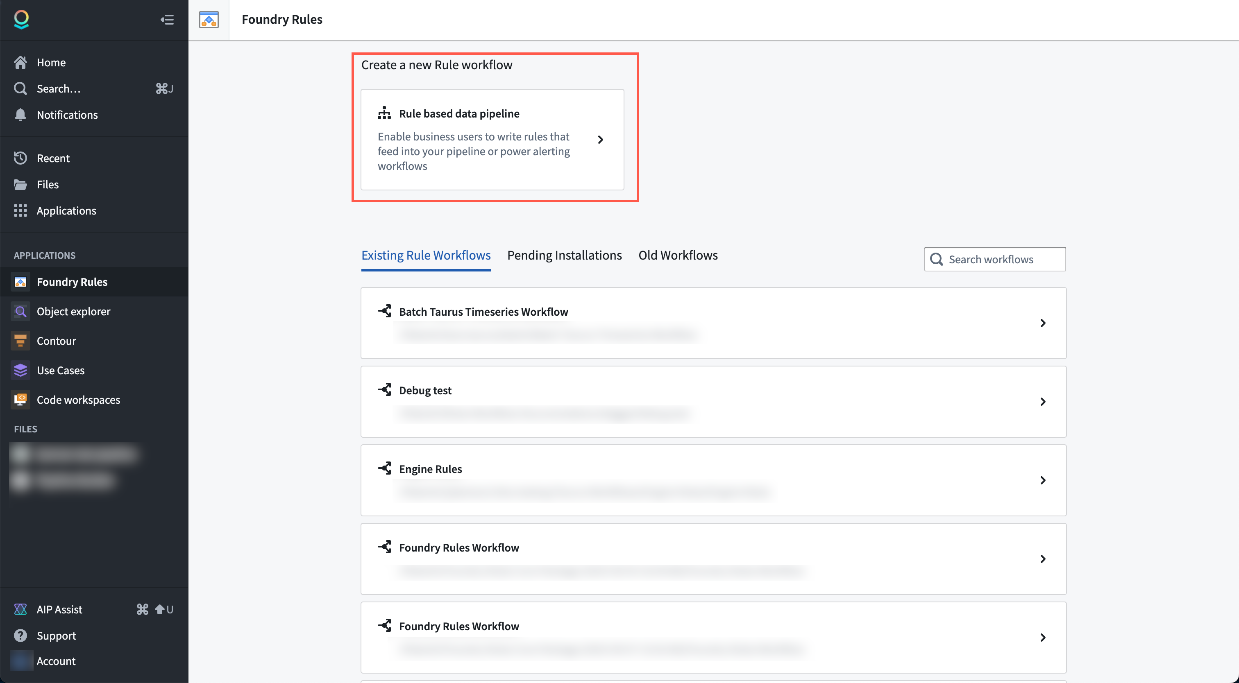Click the Support question mark icon

click(20, 636)
